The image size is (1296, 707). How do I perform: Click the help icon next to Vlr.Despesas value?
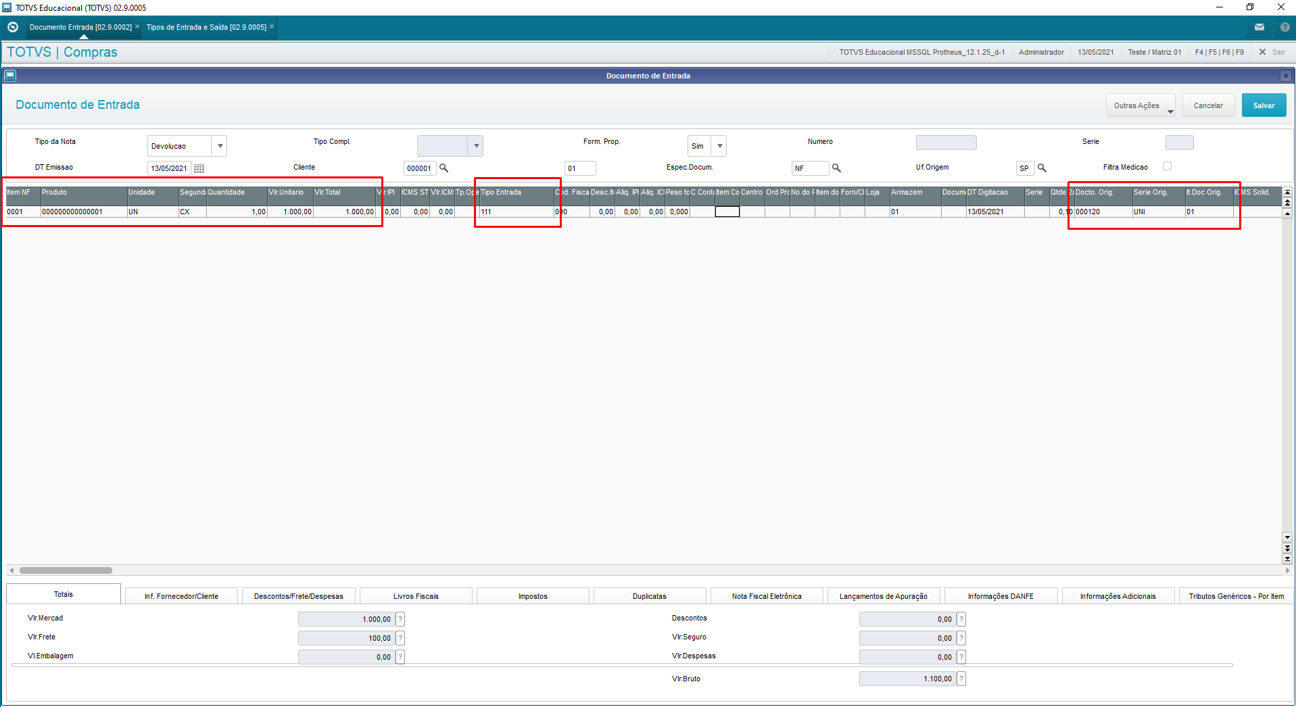click(961, 657)
